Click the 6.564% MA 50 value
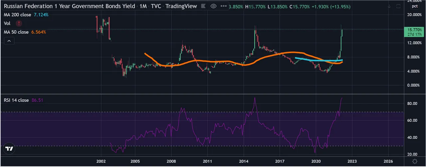The height and width of the screenshot is (167, 426). [x=39, y=32]
